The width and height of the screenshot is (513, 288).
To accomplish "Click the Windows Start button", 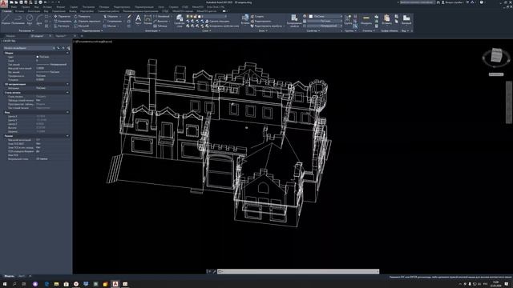I will coord(5,284).
